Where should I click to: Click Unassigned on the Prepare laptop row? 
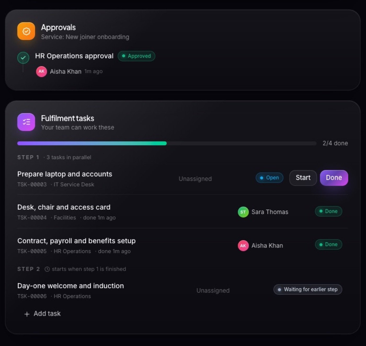(195, 179)
